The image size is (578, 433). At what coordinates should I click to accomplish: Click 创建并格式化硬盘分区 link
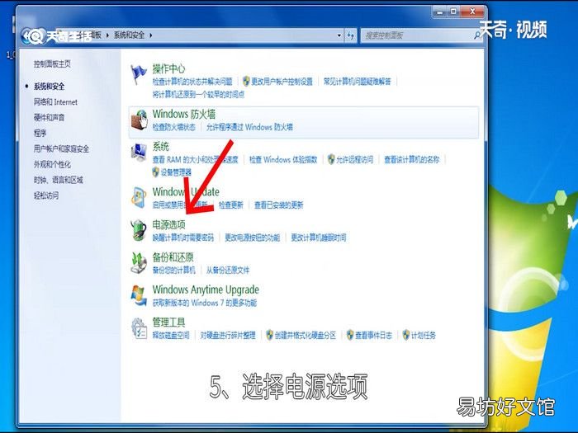(306, 335)
